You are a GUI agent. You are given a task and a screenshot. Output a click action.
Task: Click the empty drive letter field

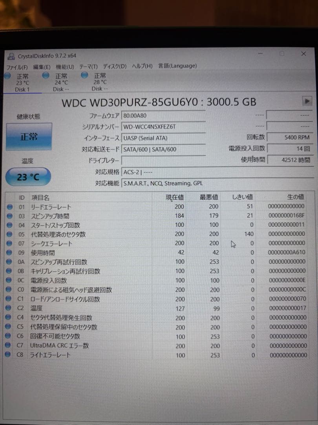click(x=163, y=161)
